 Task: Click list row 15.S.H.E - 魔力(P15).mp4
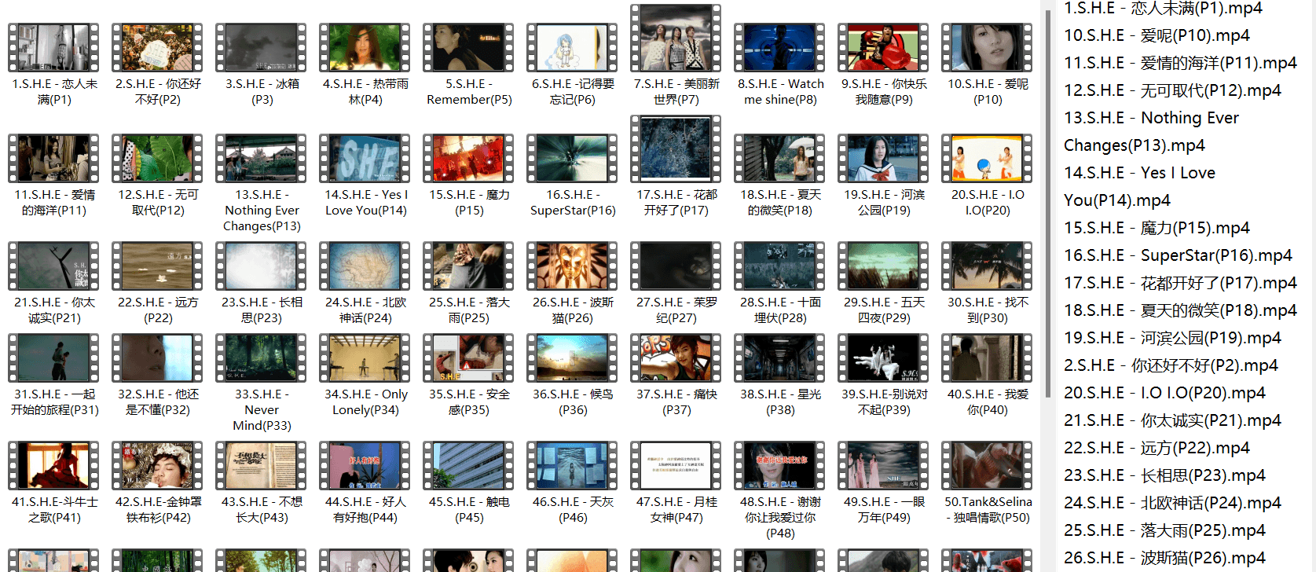[x=1157, y=228]
